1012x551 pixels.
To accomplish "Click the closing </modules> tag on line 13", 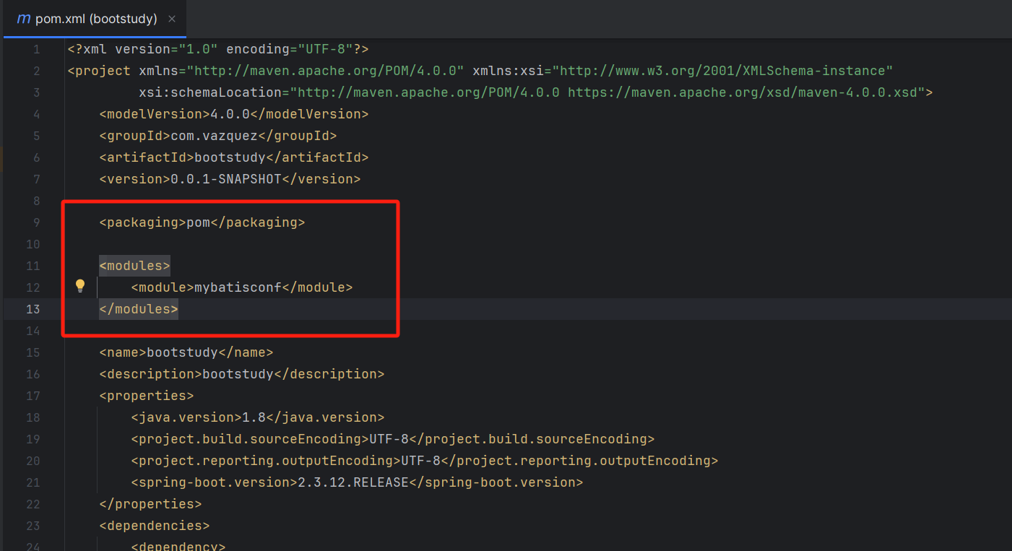I will point(139,309).
